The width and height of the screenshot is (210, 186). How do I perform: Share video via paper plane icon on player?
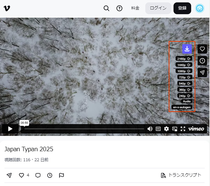pos(202,72)
